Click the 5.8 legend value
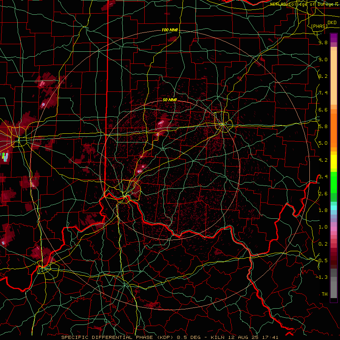This screenshot has height=340, width=340. pos(323,126)
